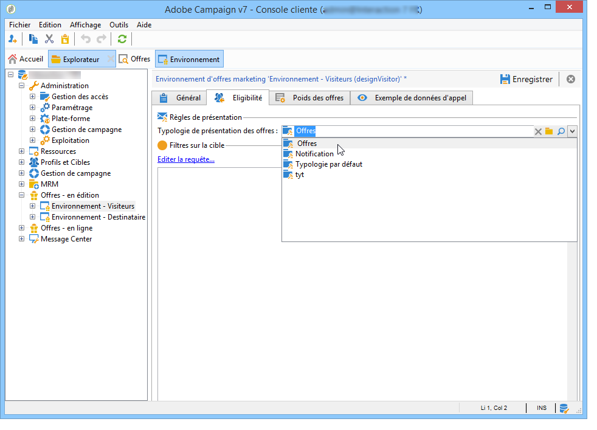The height and width of the screenshot is (430, 597).
Task: Clear the typology field with X icon
Action: (538, 131)
